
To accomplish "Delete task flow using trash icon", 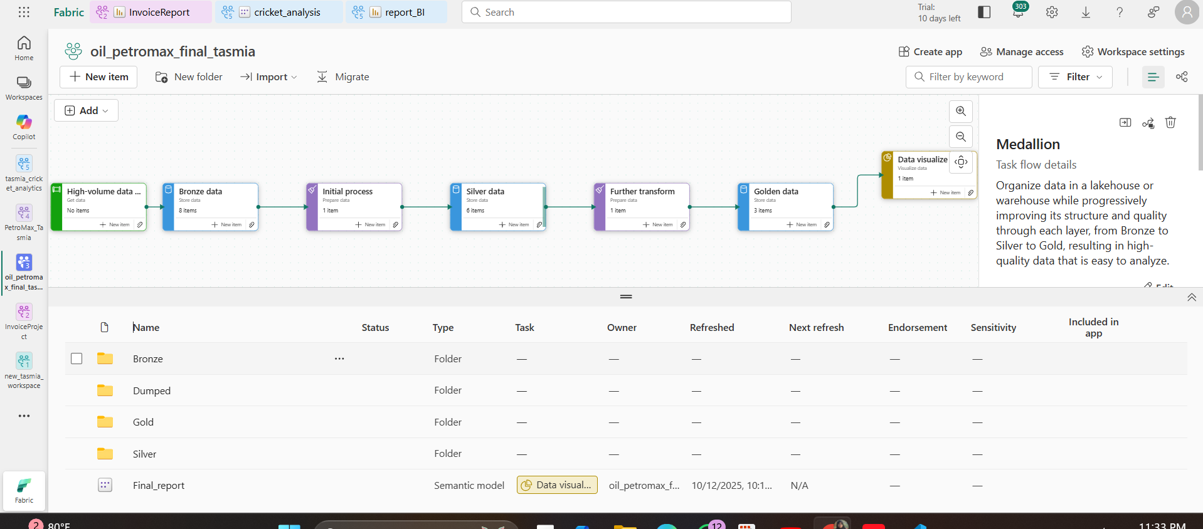I will (x=1170, y=123).
